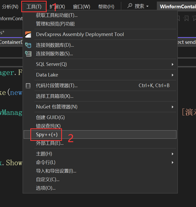Open 选项(O)... entry
196x207 pixels.
pyautogui.click(x=100, y=188)
